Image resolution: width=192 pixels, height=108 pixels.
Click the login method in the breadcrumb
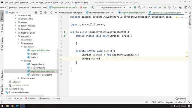(x=83, y=7)
